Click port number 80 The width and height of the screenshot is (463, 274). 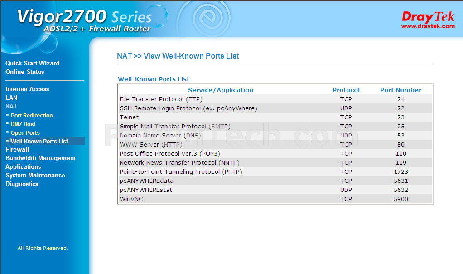pyautogui.click(x=400, y=145)
